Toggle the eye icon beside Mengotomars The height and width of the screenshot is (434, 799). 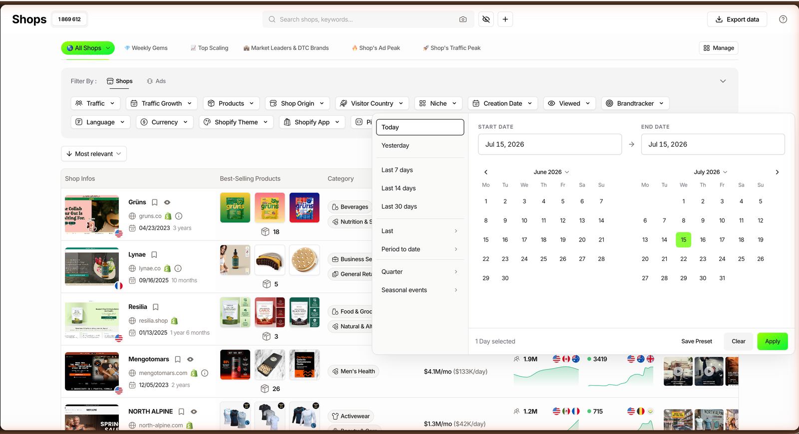click(190, 359)
